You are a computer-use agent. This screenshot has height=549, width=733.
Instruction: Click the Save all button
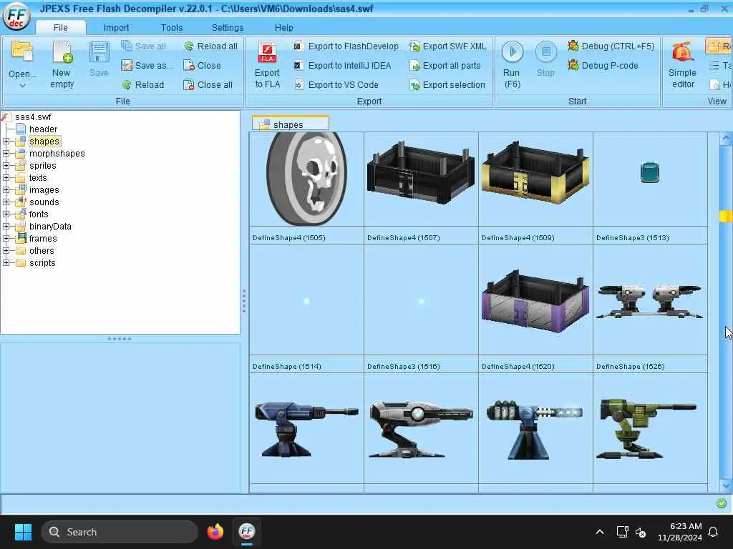click(143, 46)
